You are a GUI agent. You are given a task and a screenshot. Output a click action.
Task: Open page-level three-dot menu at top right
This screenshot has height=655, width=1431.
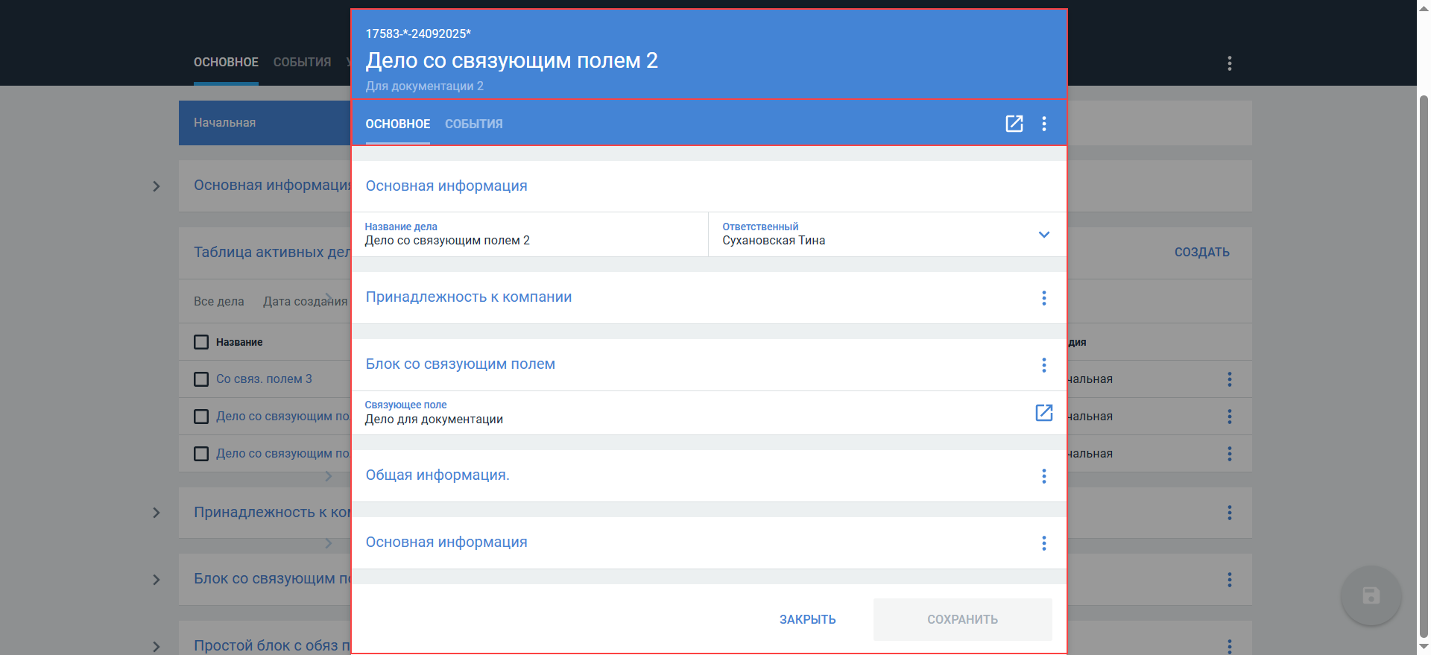1229,63
